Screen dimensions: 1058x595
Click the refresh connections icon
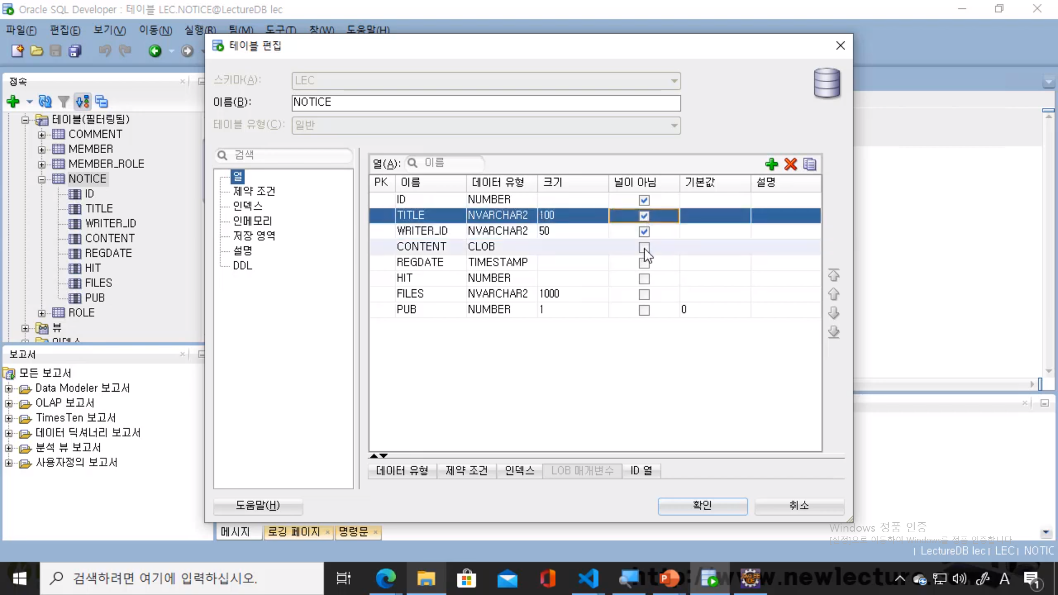pos(45,101)
